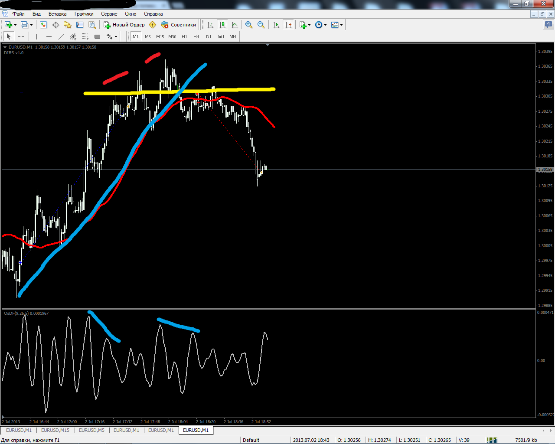Toggle chart Auto Scroll

point(276,25)
